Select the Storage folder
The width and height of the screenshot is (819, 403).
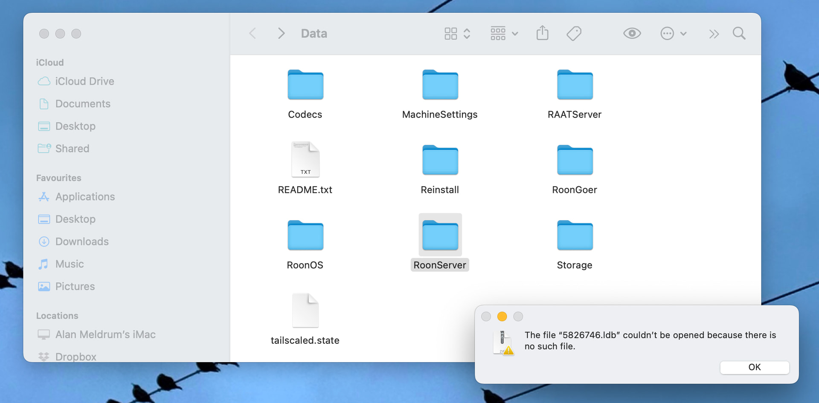click(x=575, y=235)
